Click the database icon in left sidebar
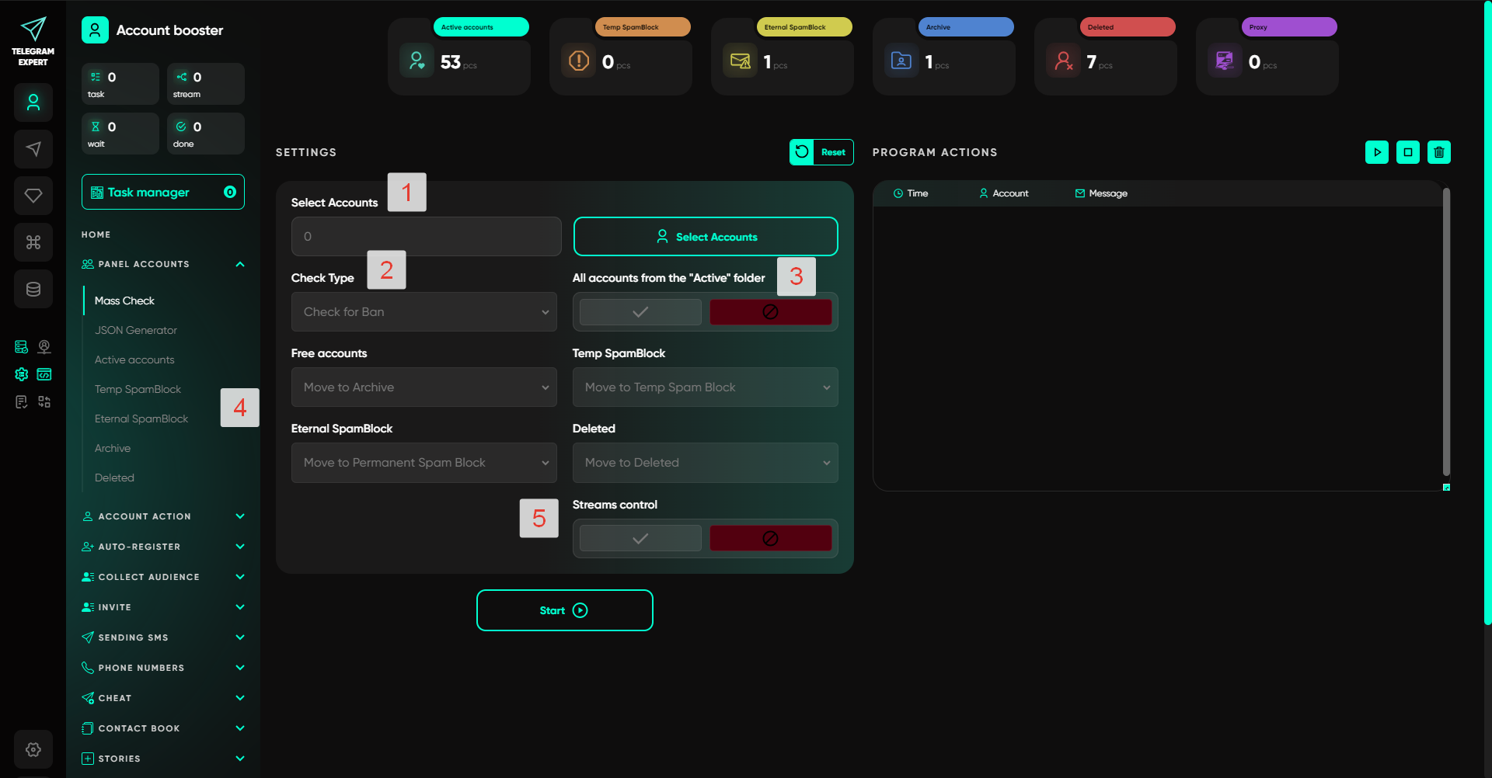This screenshot has height=778, width=1492. 33,289
